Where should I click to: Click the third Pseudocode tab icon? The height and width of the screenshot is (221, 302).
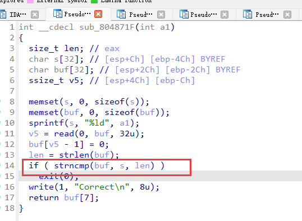pos(184,15)
